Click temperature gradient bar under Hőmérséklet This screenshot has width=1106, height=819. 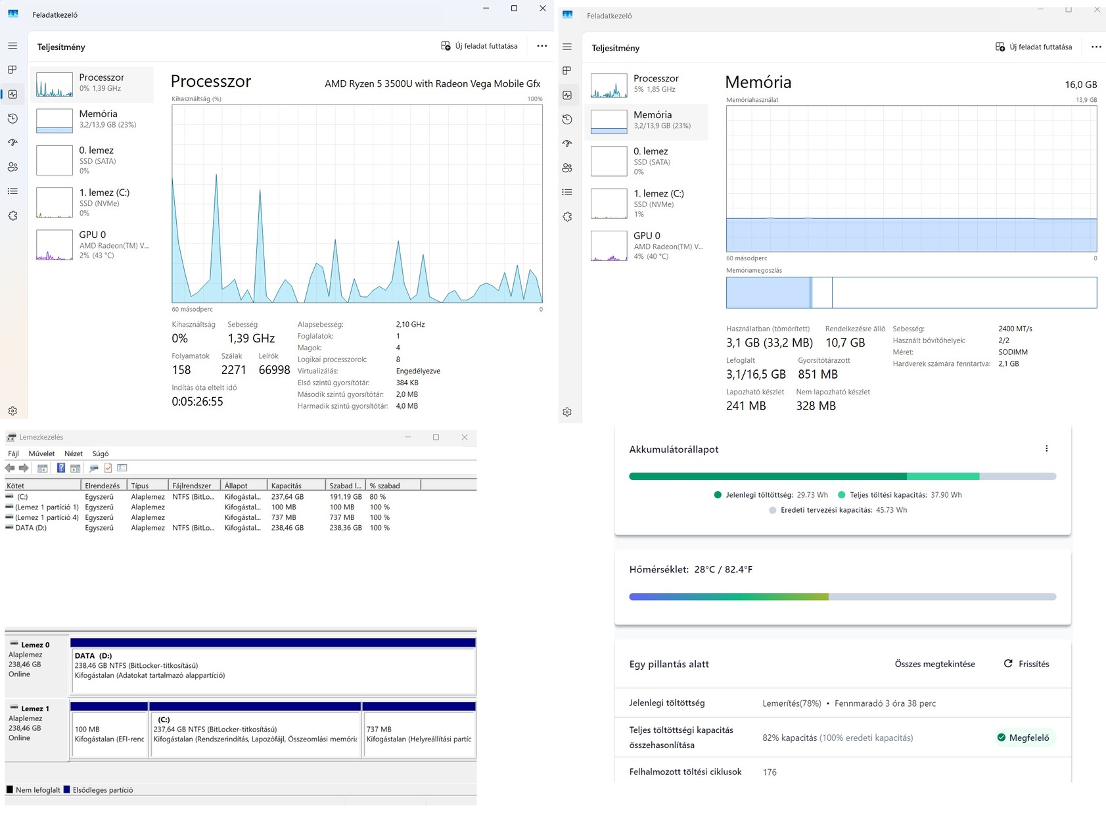pos(842,597)
